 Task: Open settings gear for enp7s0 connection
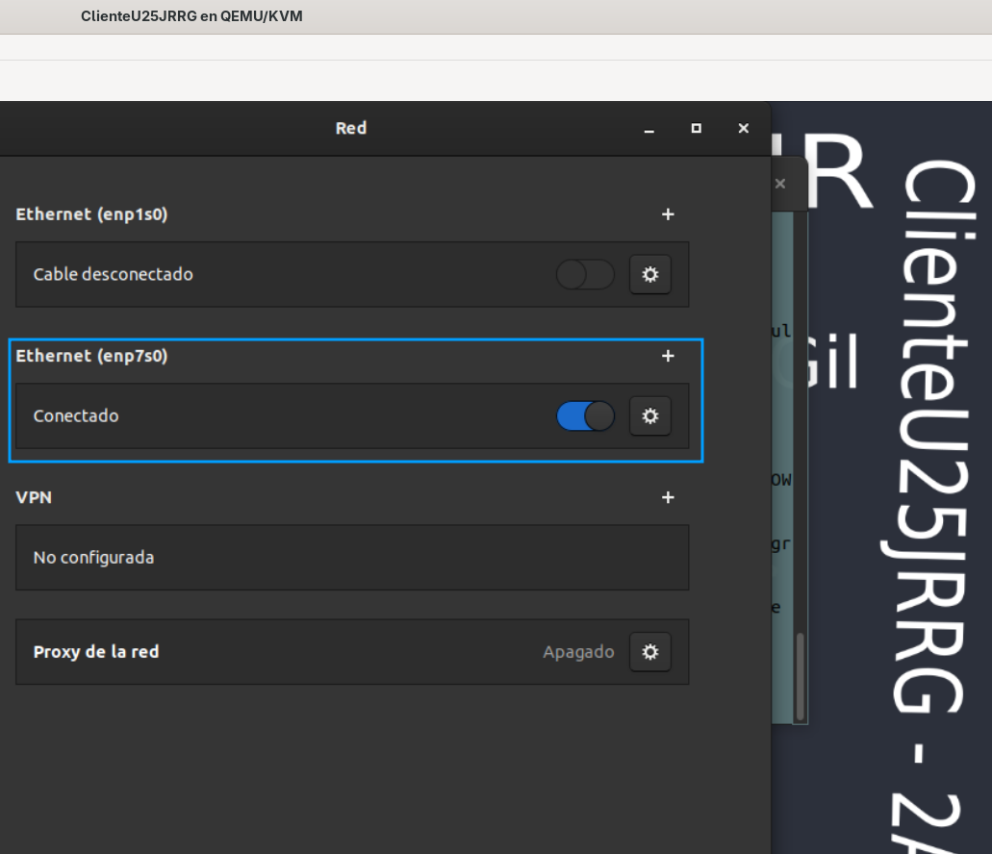point(649,415)
